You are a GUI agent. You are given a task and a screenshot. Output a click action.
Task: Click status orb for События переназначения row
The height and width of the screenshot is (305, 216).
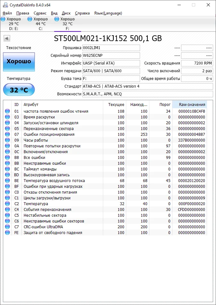pos(7,210)
